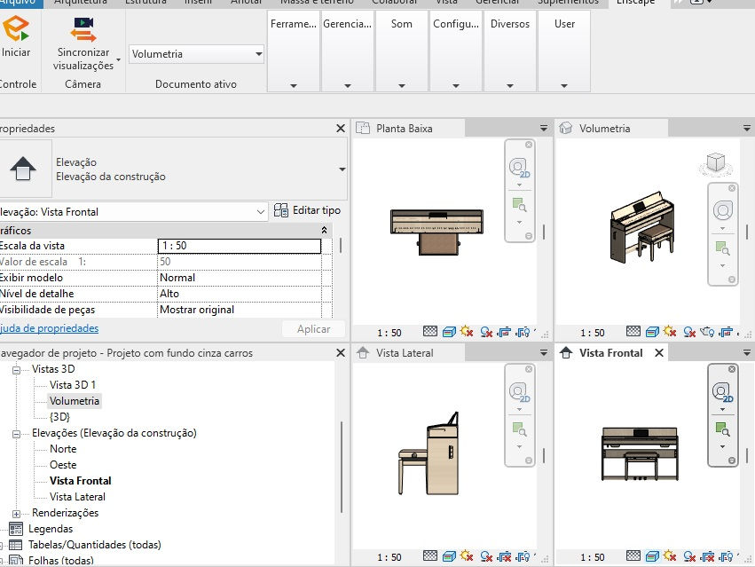The width and height of the screenshot is (755, 567).
Task: Toggle show crop region in Planta Baixa
Action: click(523, 332)
